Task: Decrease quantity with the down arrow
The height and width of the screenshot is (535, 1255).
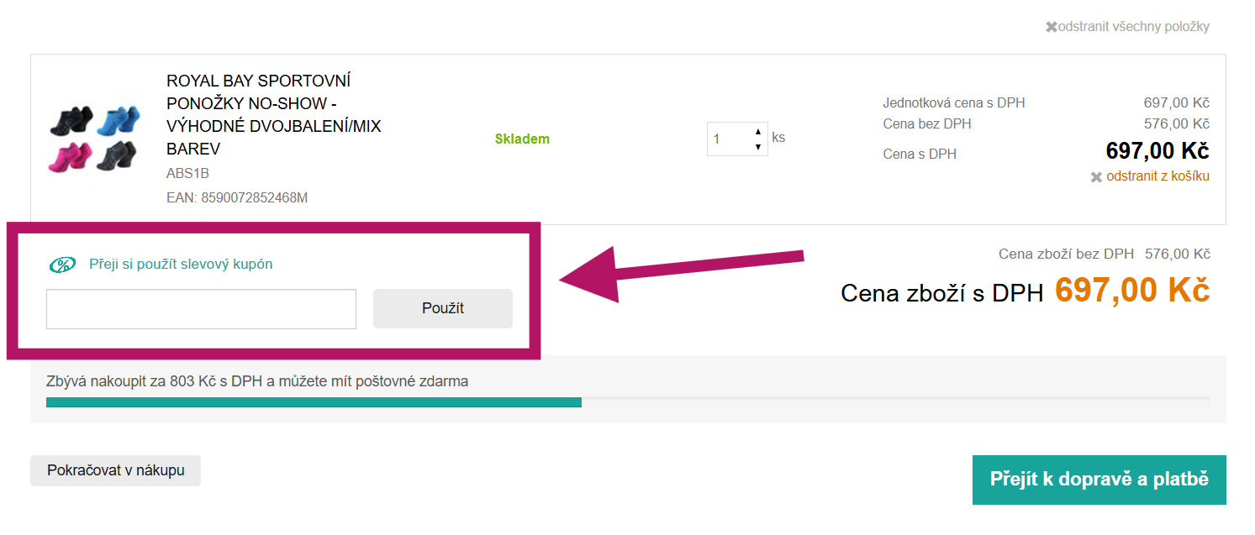Action: (758, 147)
